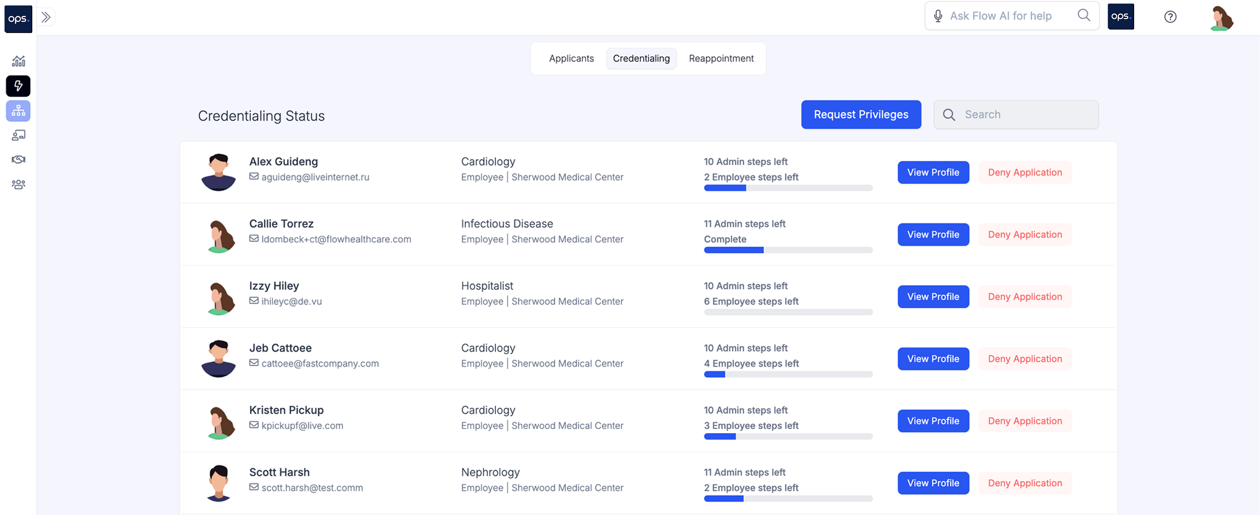
Task: Open the analytics chart sidebar icon
Action: [18, 61]
